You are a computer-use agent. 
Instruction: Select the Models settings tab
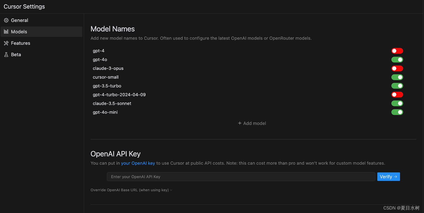point(42,32)
